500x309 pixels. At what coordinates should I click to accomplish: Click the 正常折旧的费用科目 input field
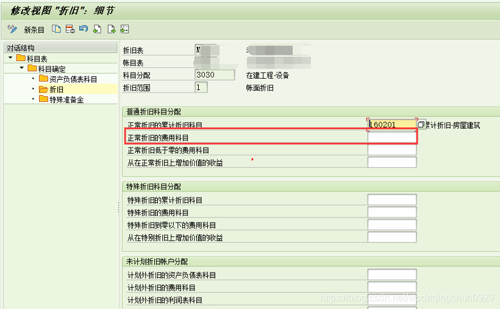click(392, 138)
